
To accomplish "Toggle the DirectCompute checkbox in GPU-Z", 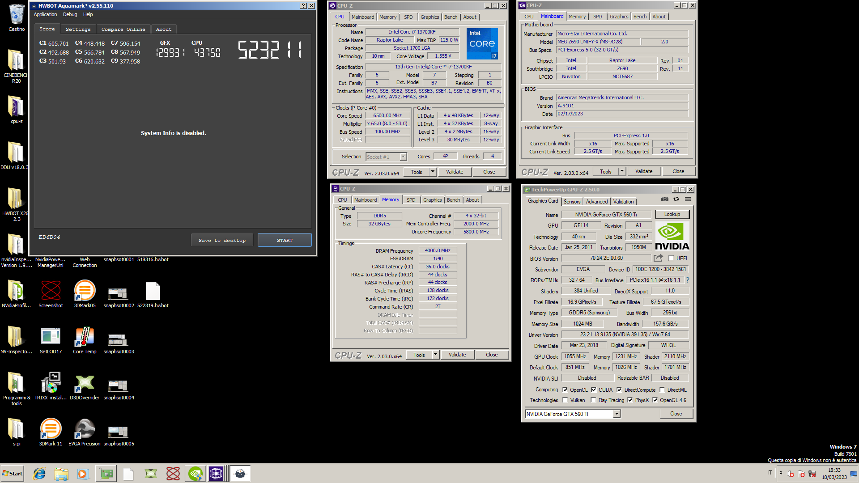I will coord(619,390).
